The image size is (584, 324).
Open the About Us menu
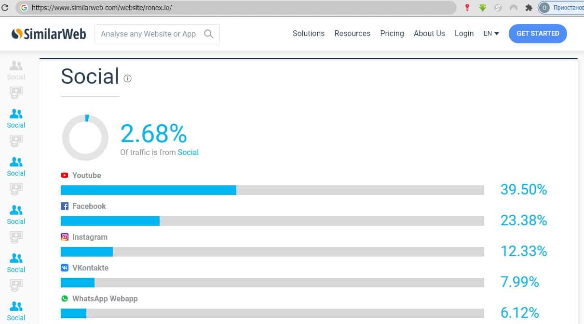429,33
